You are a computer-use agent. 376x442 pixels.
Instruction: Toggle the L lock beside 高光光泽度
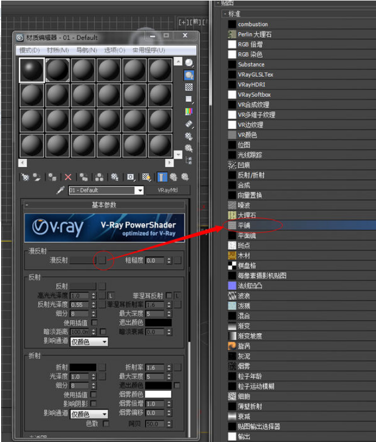110,296
